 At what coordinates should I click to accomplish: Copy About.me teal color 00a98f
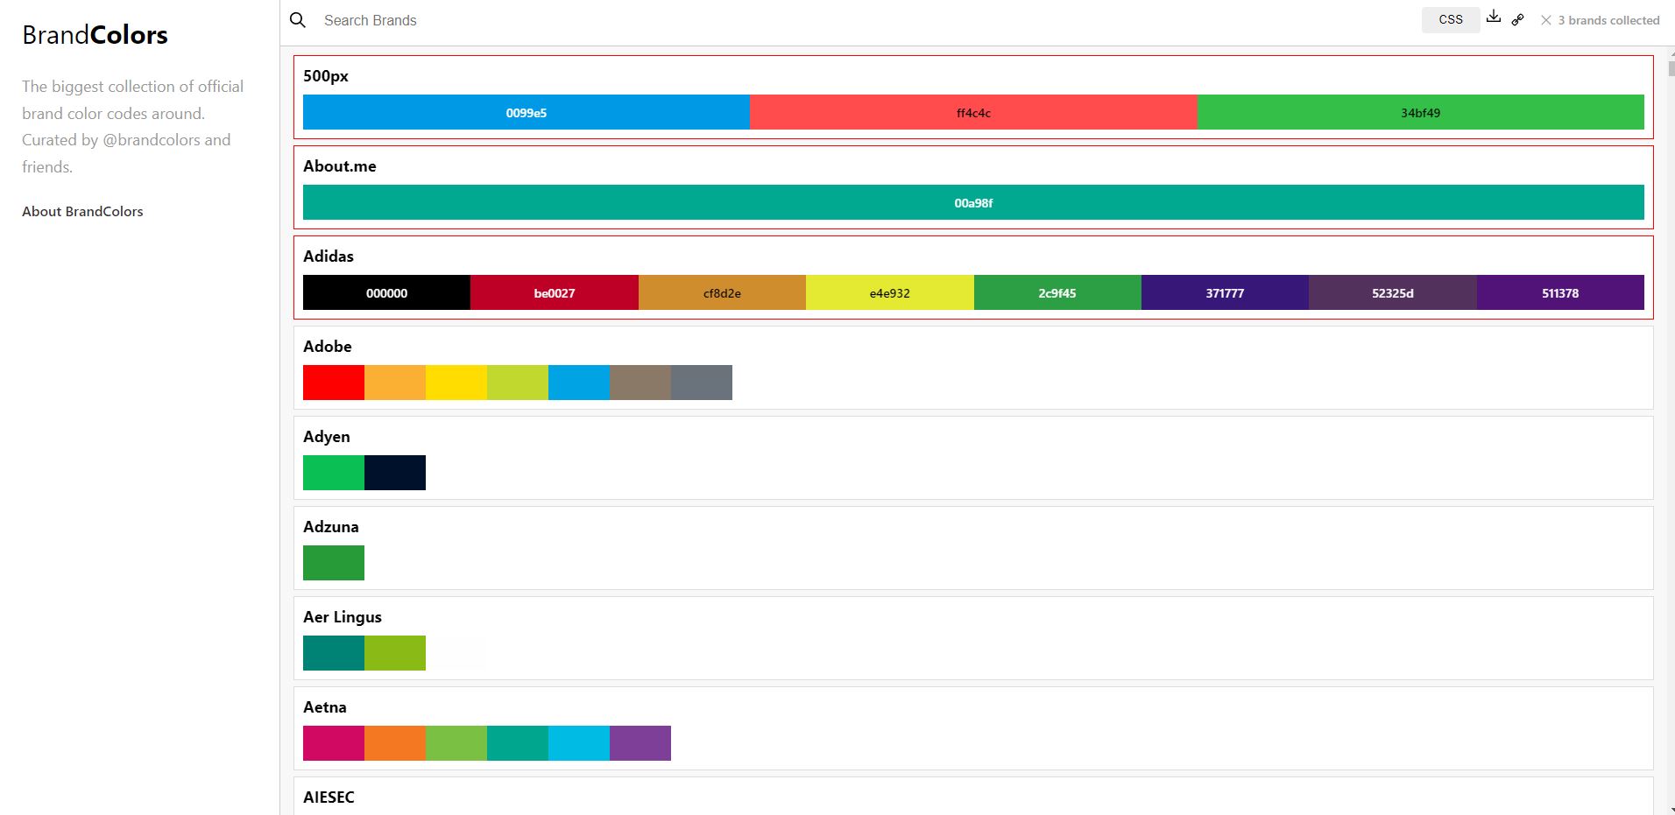[x=973, y=202]
